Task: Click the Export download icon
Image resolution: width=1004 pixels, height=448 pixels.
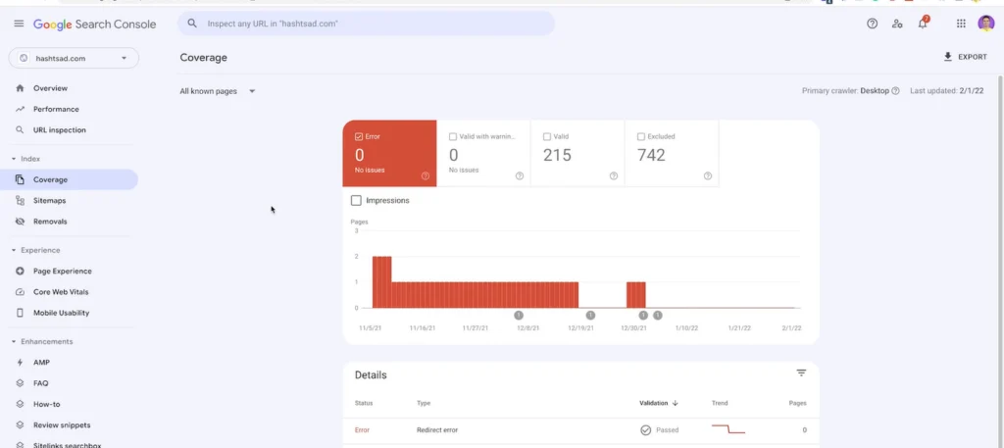Action: (x=948, y=57)
